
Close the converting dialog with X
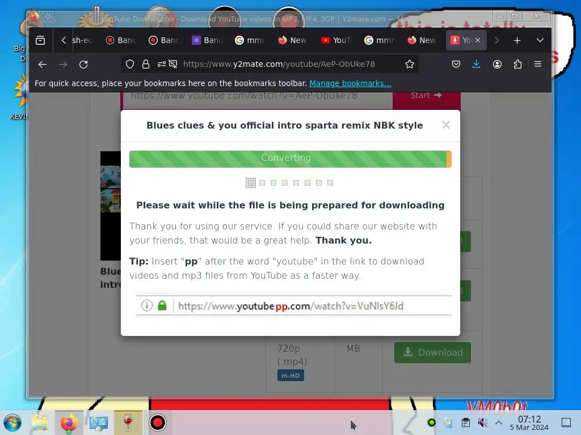(446, 125)
